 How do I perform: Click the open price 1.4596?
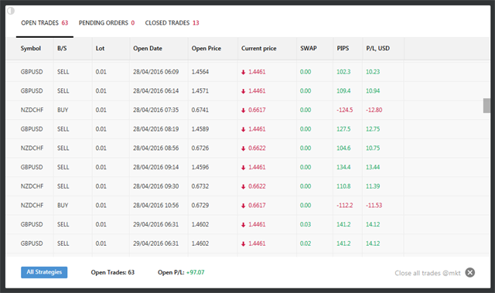click(200, 167)
